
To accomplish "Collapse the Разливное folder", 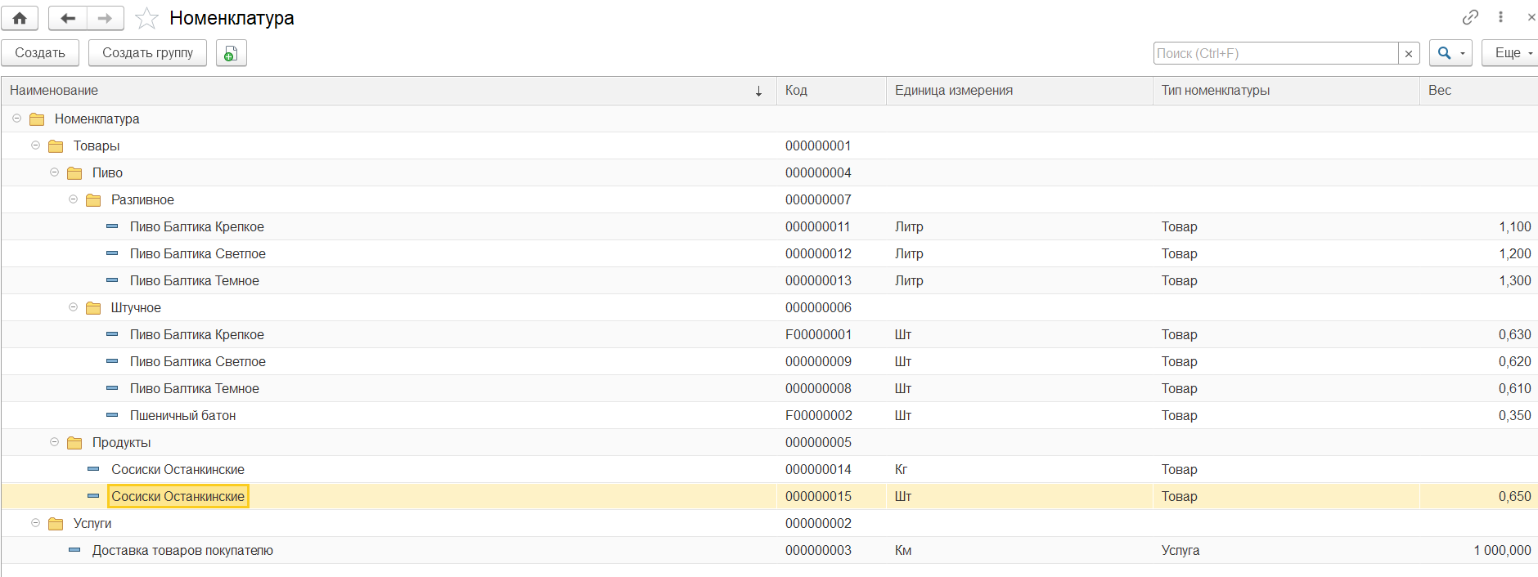I will 73,199.
